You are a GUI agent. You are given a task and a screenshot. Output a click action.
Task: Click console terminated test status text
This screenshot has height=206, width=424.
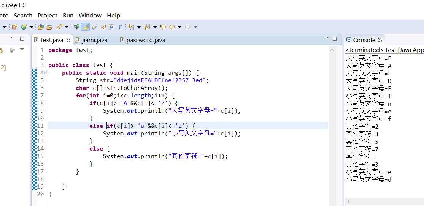pyautogui.click(x=384, y=50)
